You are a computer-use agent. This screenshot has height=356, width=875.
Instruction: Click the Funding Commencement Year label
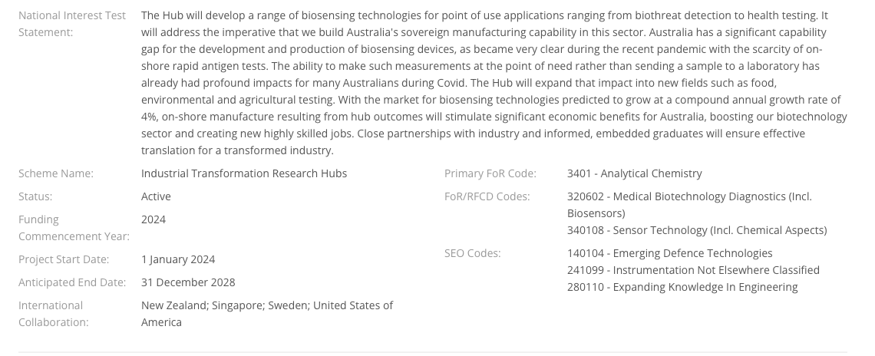(x=74, y=228)
